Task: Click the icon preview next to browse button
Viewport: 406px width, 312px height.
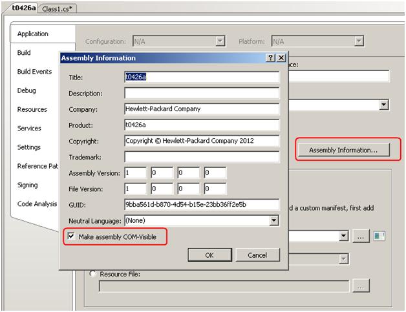Action: [x=379, y=236]
